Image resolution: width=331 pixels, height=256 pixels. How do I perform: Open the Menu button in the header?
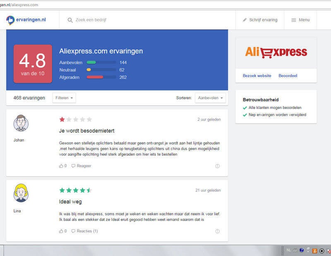[x=300, y=20]
